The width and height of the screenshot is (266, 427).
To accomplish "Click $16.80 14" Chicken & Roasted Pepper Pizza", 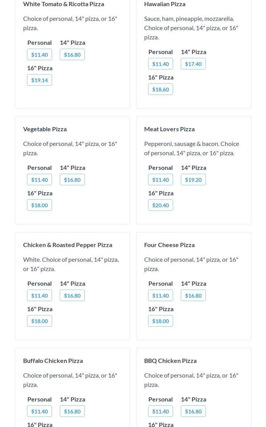I will point(72,295).
